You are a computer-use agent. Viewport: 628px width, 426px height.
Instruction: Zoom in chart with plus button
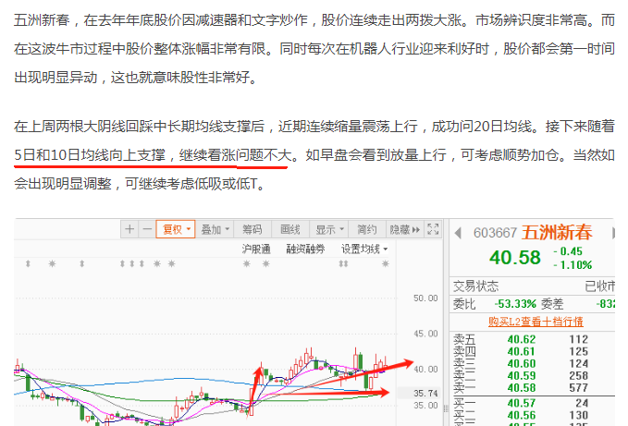tap(129, 229)
